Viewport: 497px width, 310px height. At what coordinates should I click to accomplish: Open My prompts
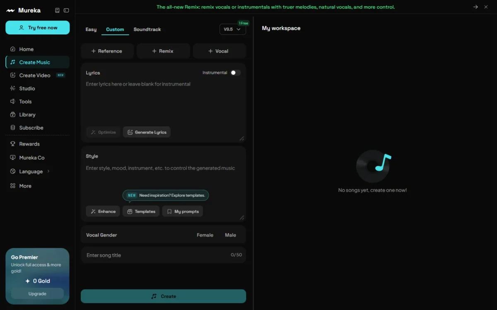[183, 211]
